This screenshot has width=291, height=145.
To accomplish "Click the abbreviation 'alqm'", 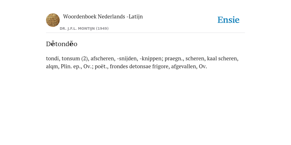I will 53,67.
